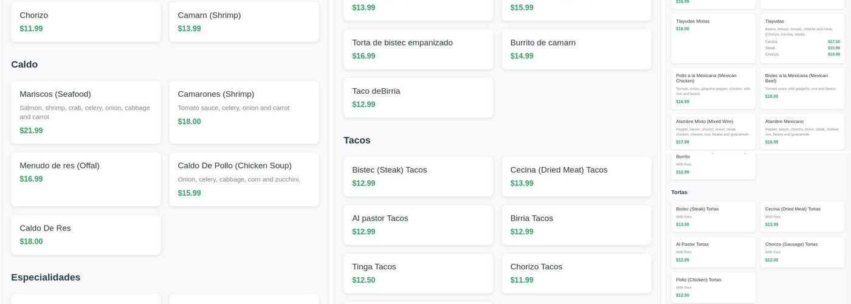Select Chorizo (Sausage) Tortas card

[x=802, y=252]
